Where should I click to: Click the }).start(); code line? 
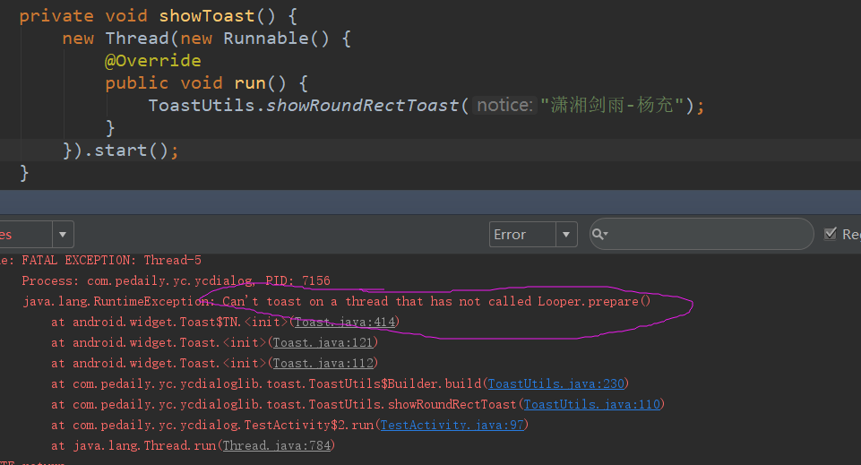point(121,151)
